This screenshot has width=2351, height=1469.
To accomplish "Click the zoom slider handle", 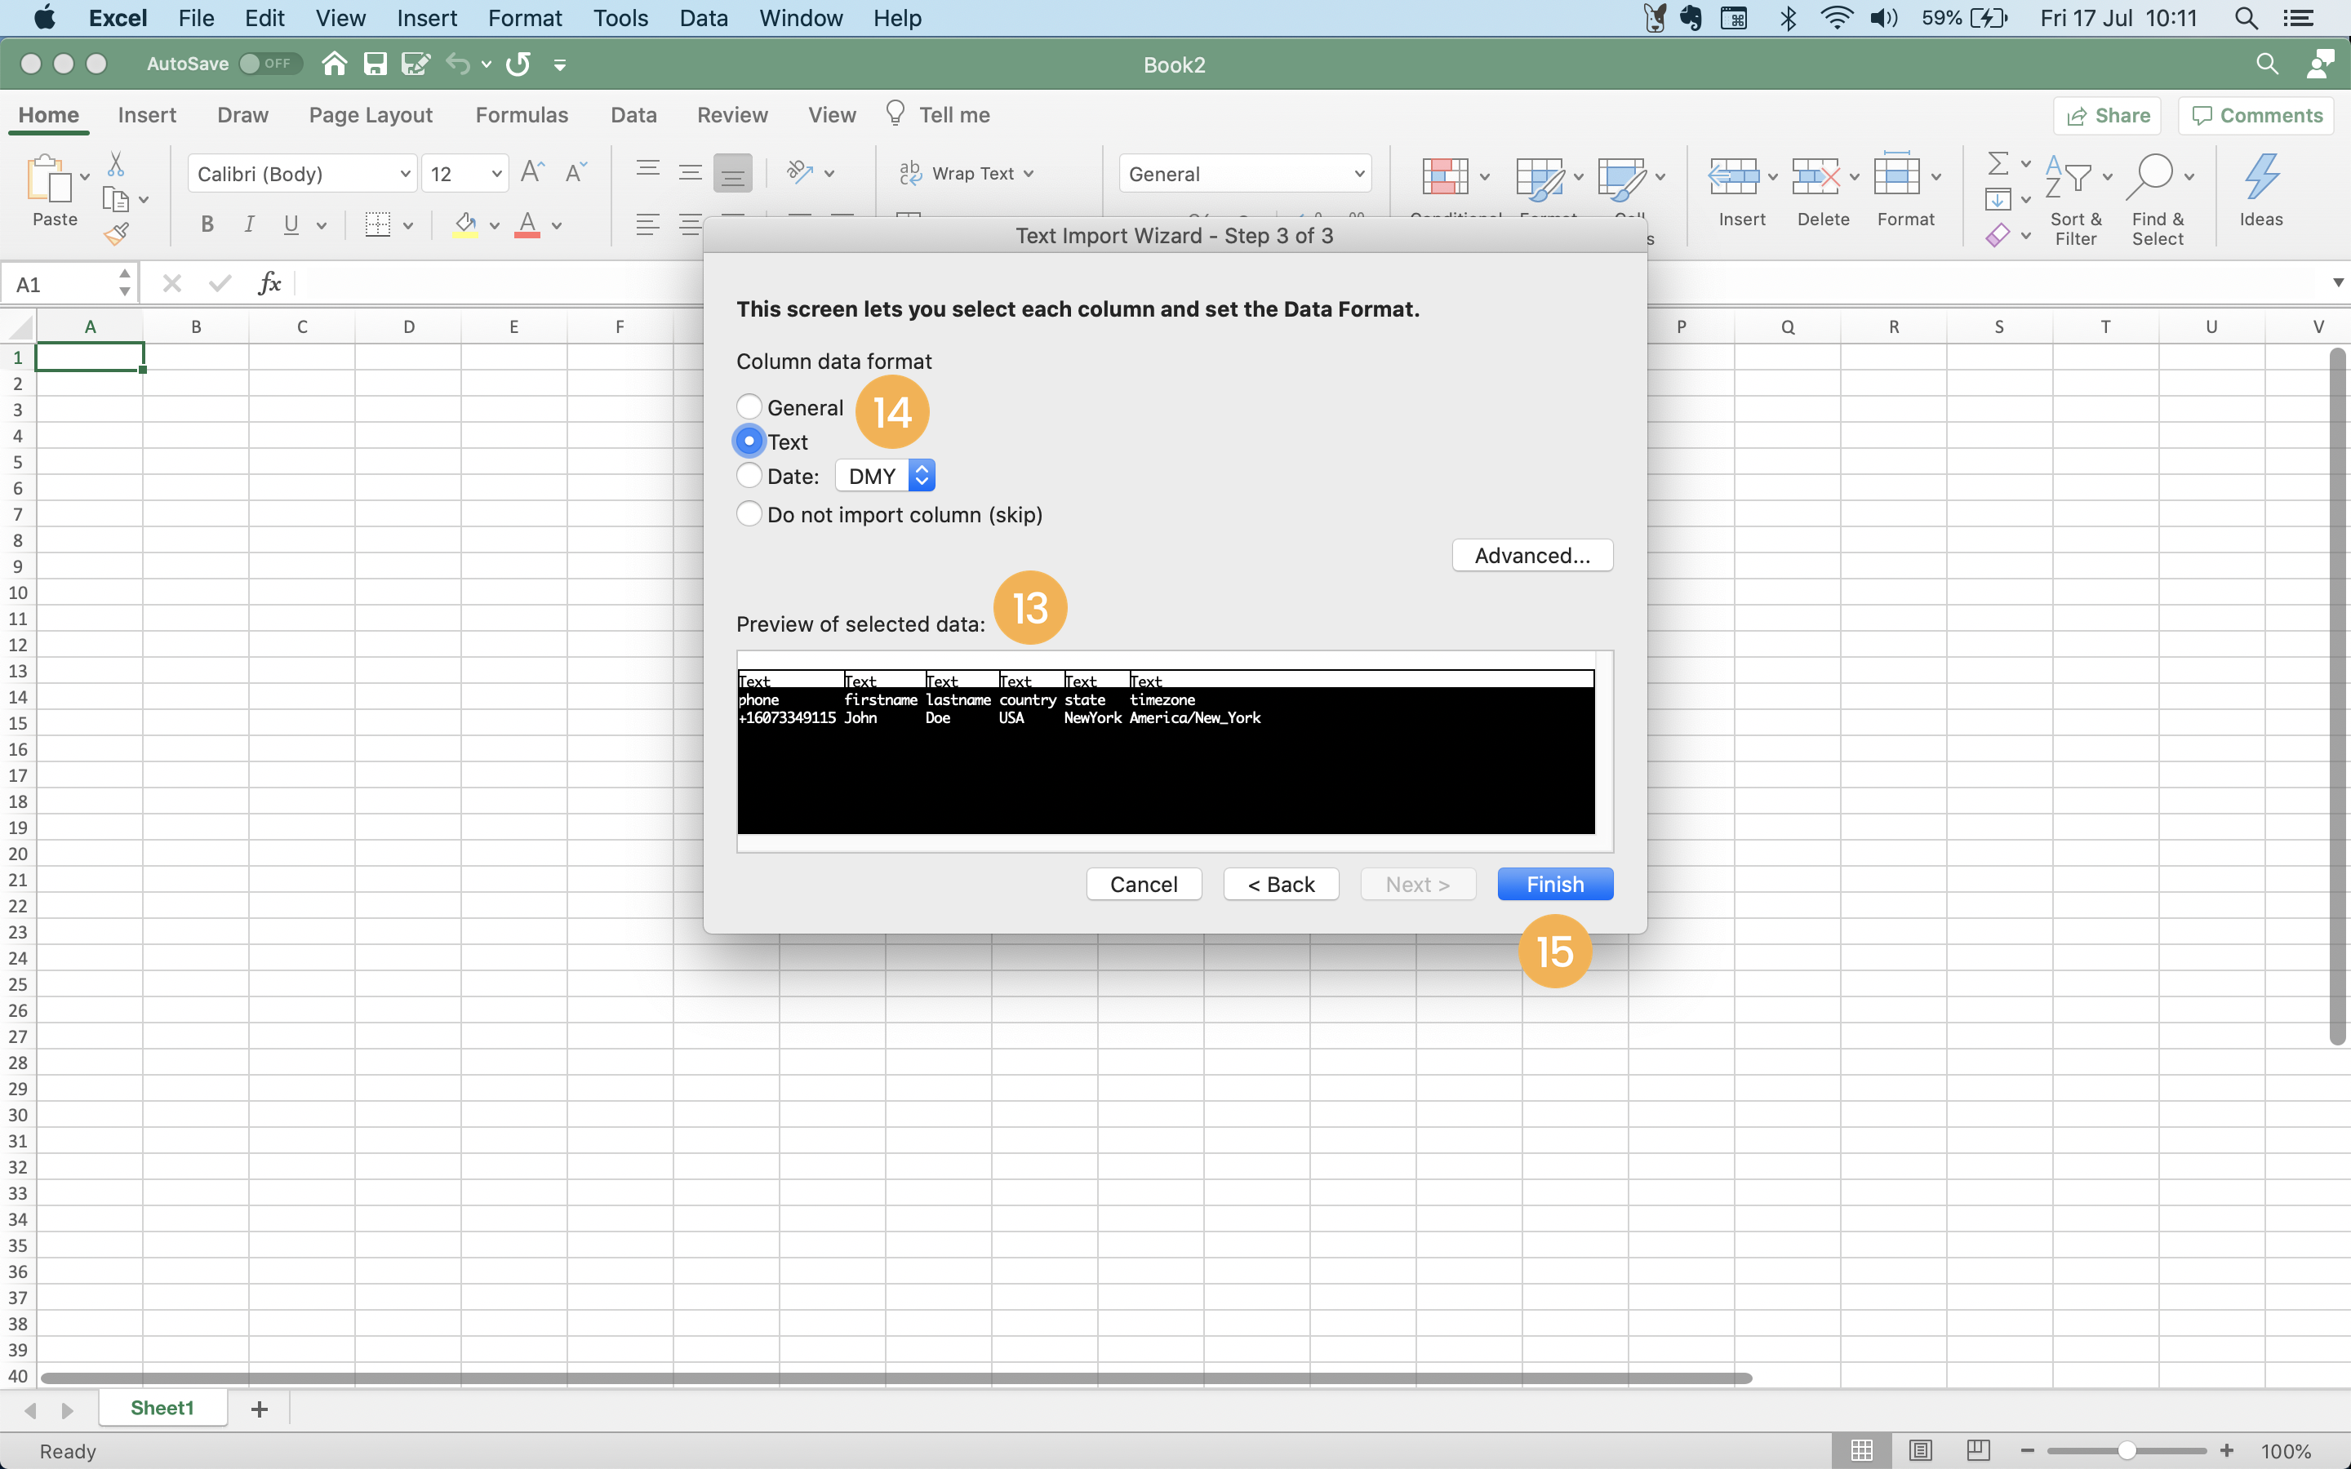I will coord(2127,1450).
